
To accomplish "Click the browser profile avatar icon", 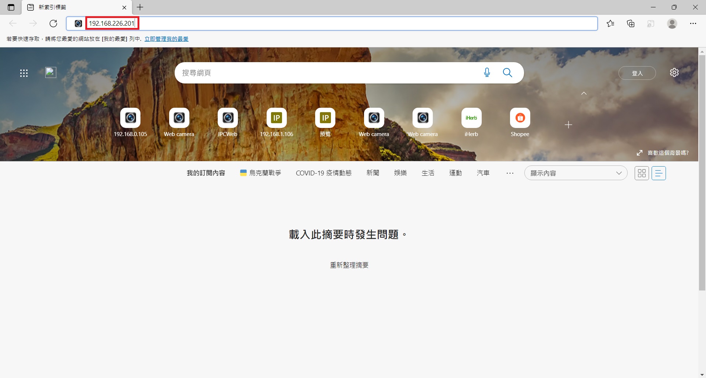I will [x=672, y=24].
